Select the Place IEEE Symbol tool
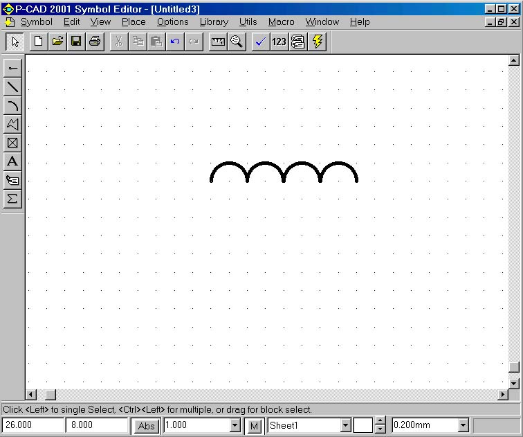Image resolution: width=523 pixels, height=437 pixels. point(12,199)
